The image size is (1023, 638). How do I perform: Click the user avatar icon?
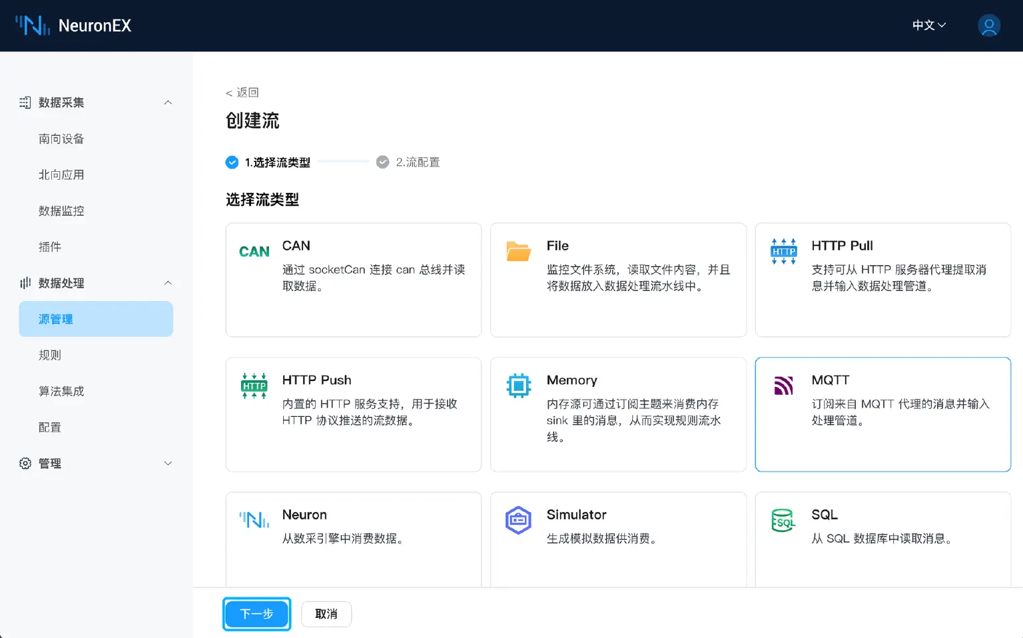tap(989, 25)
